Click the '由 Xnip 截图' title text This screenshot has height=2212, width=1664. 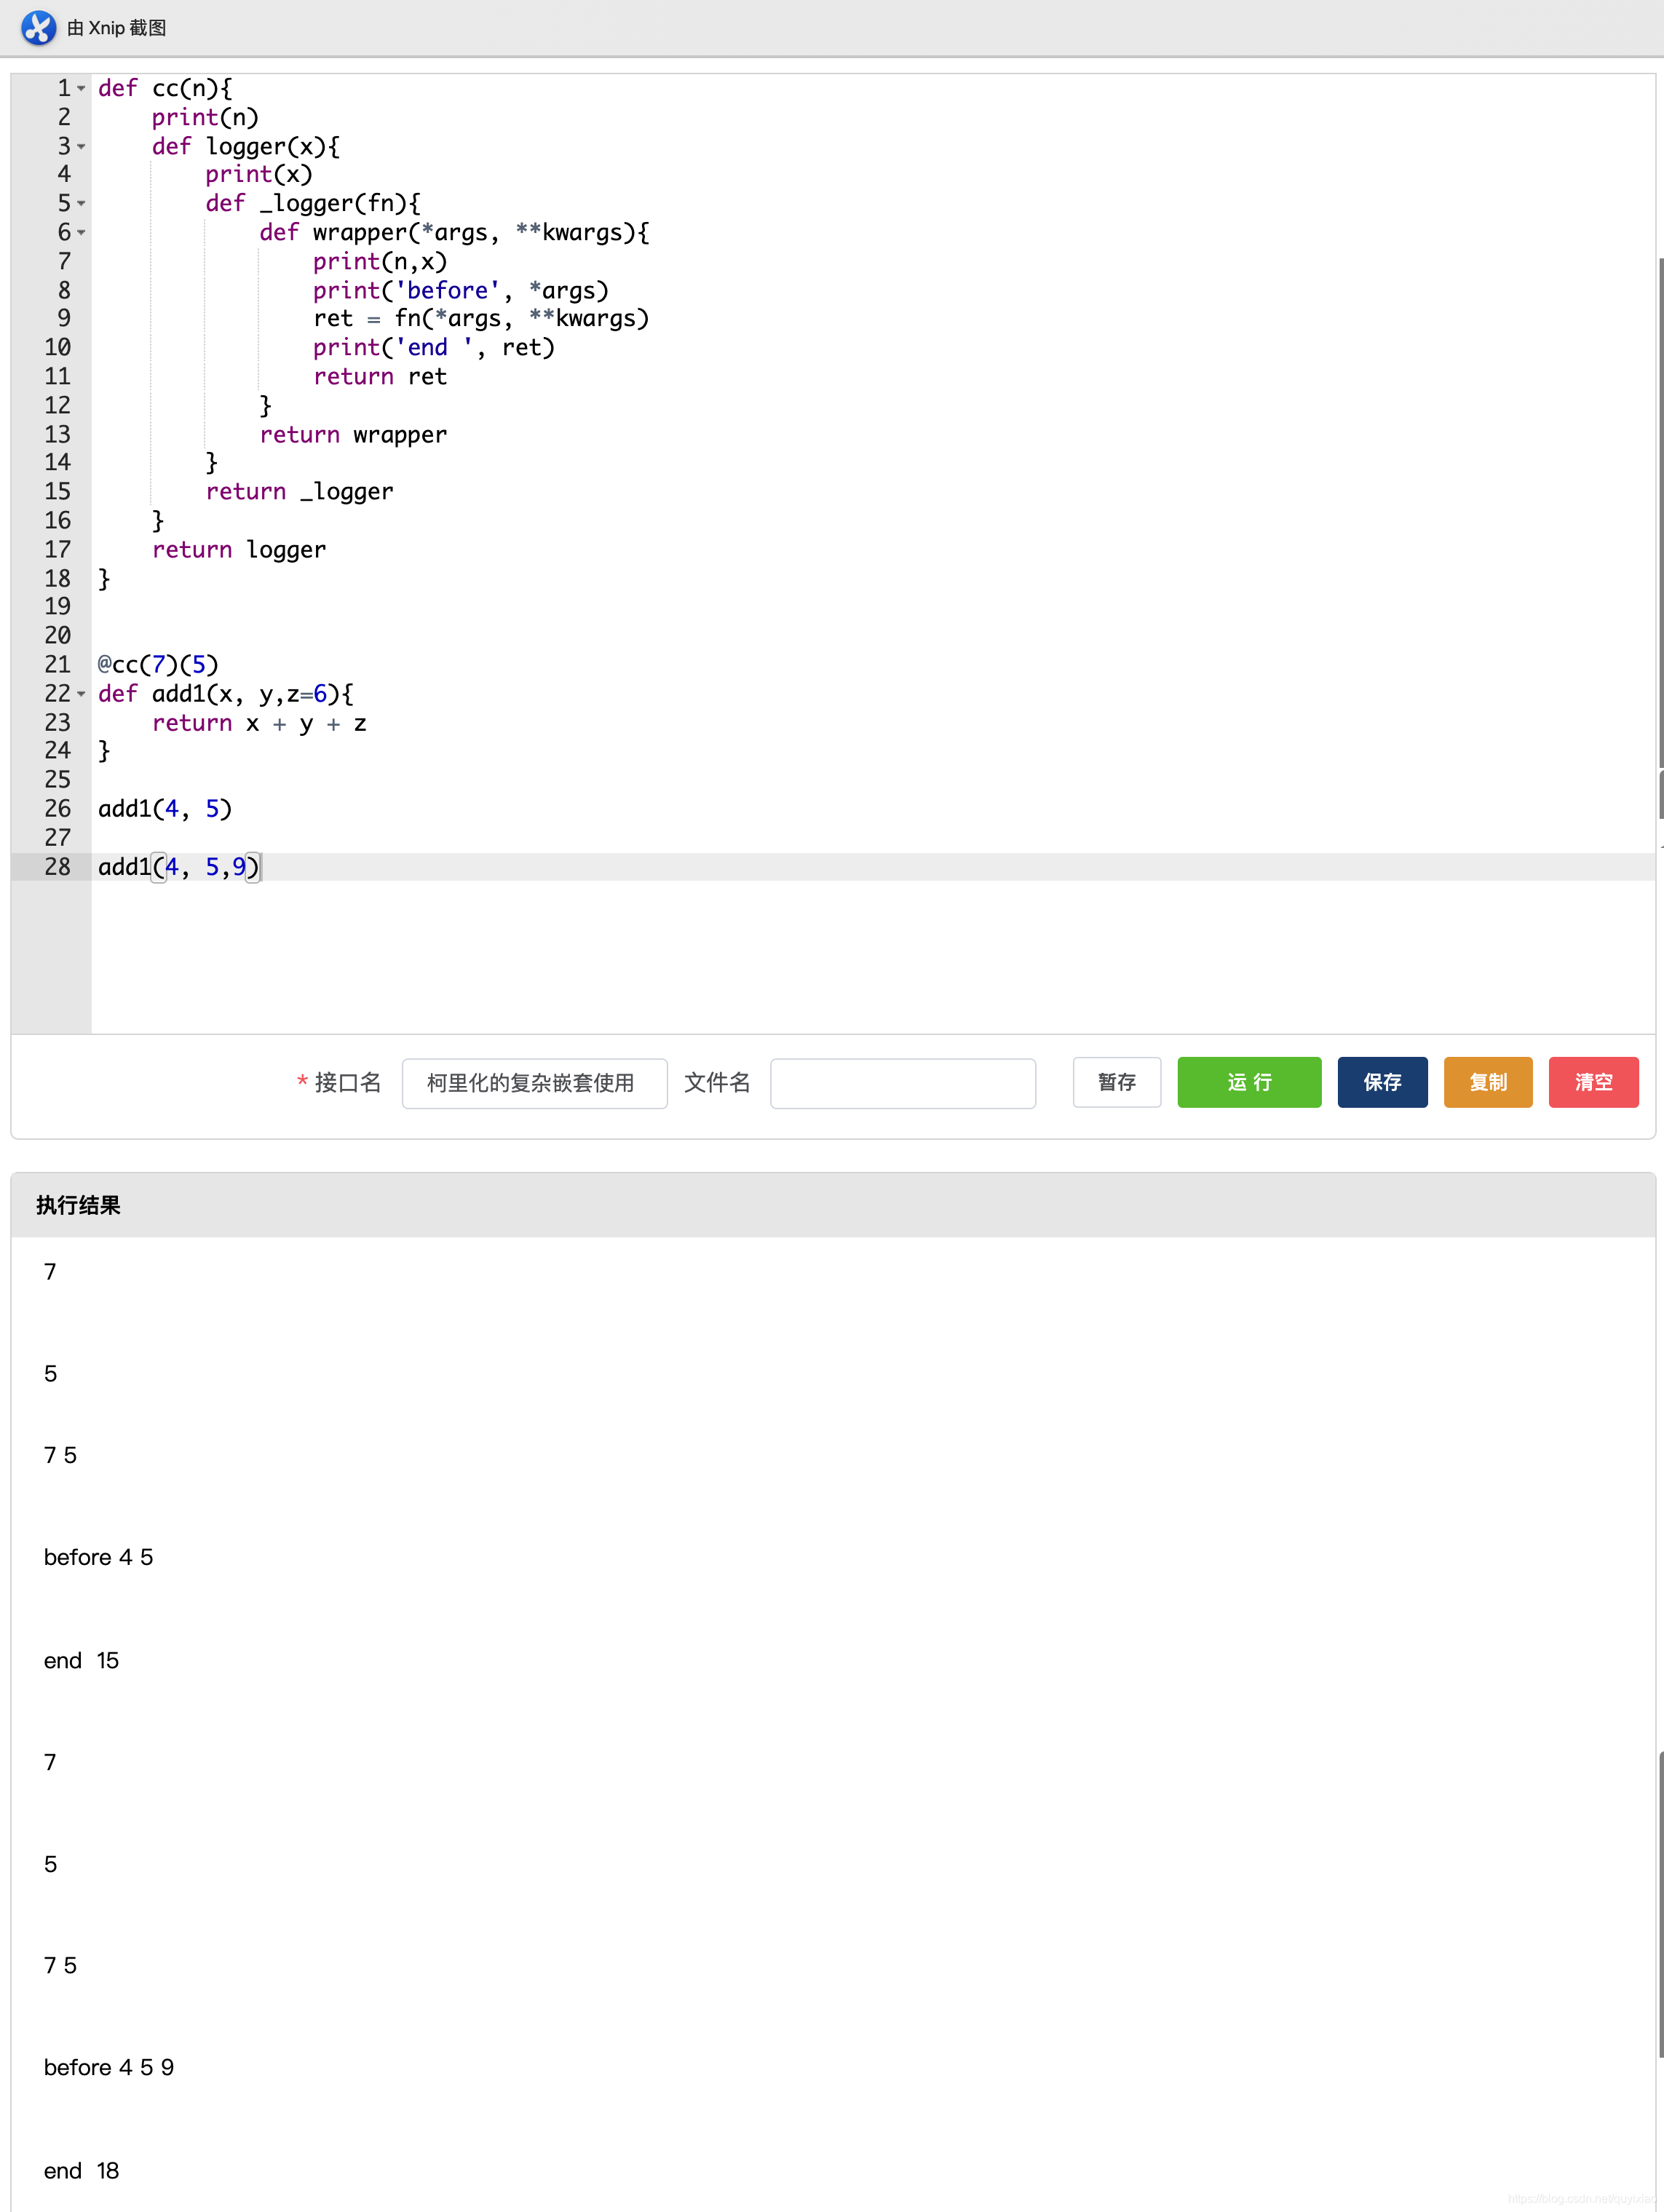point(116,28)
